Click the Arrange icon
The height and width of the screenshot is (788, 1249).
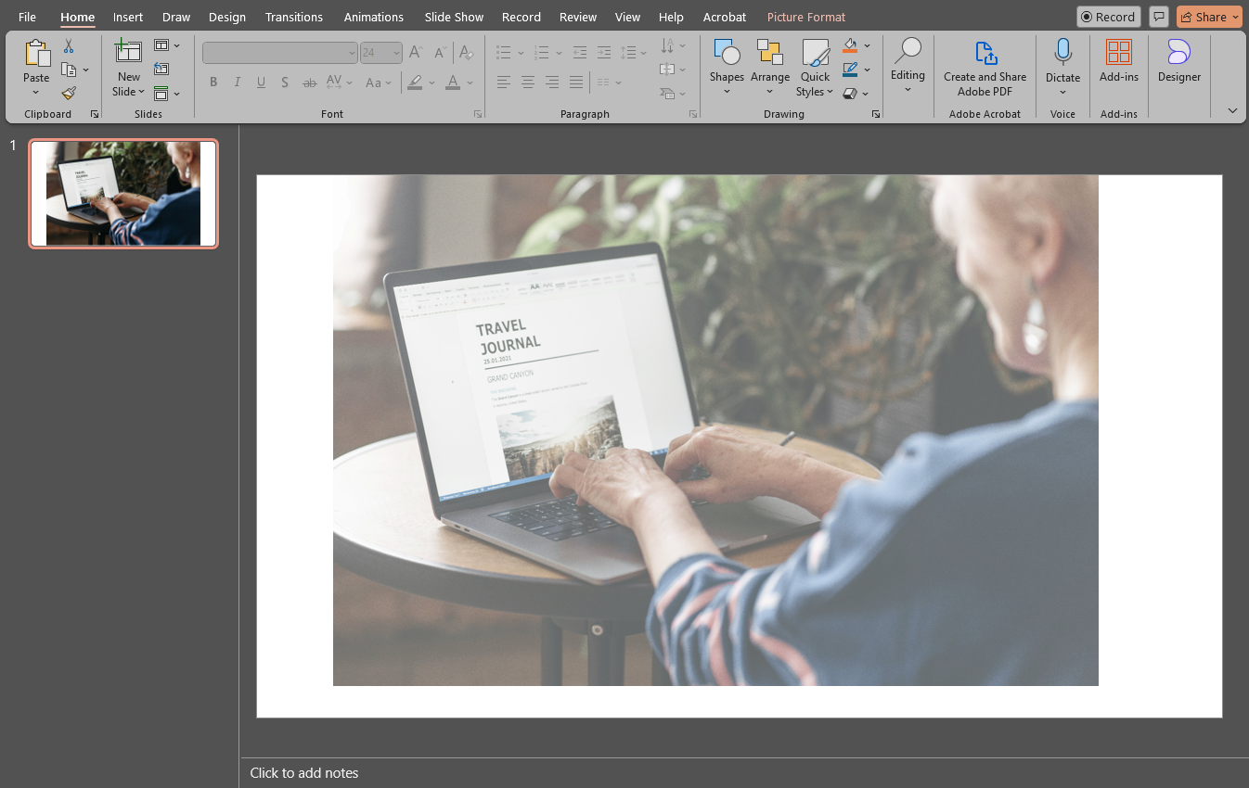[x=770, y=53]
